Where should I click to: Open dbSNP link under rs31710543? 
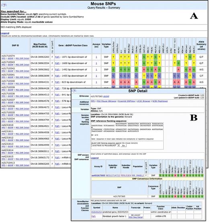click(10, 64)
